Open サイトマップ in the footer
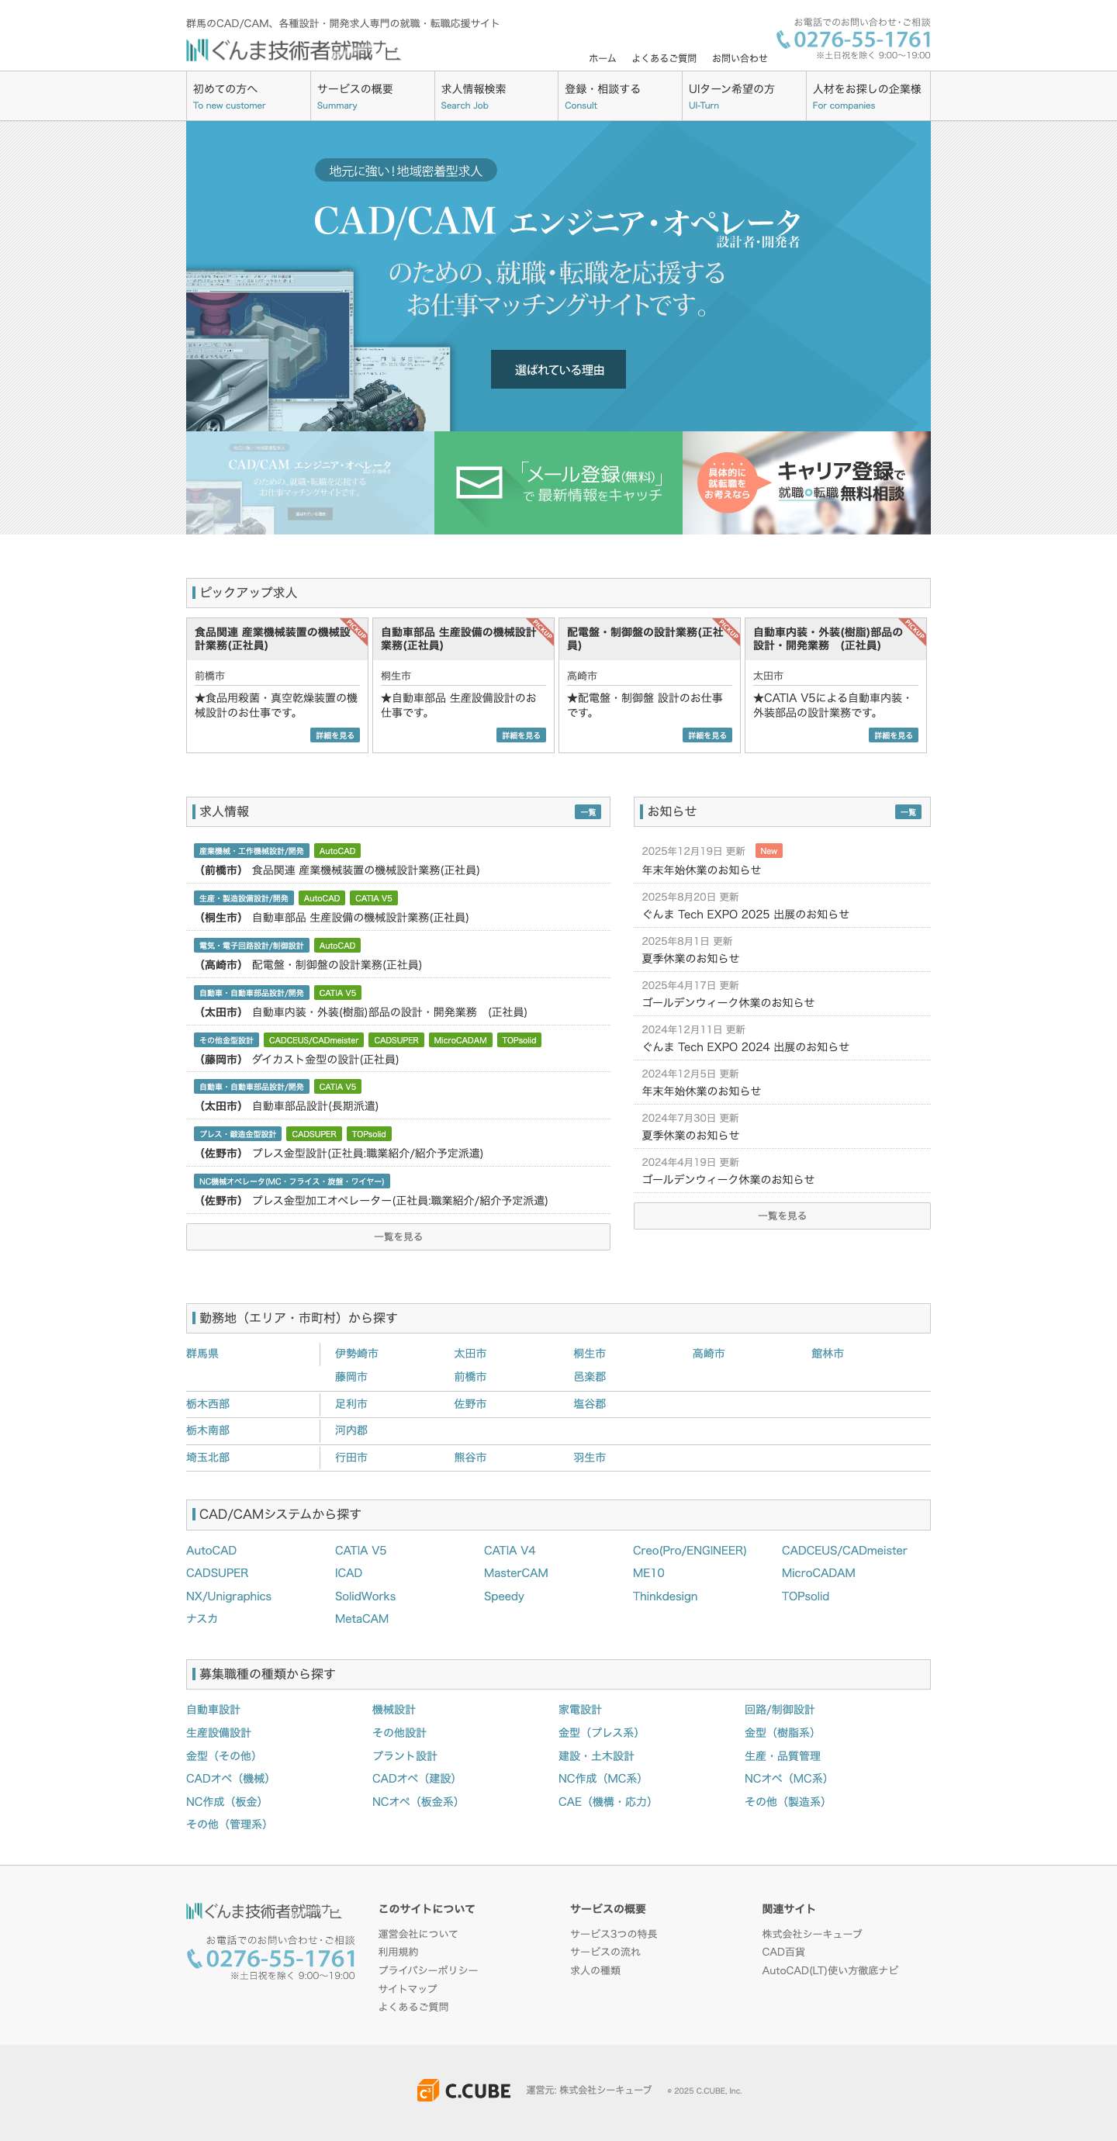Image resolution: width=1117 pixels, height=2141 pixels. tap(407, 1989)
